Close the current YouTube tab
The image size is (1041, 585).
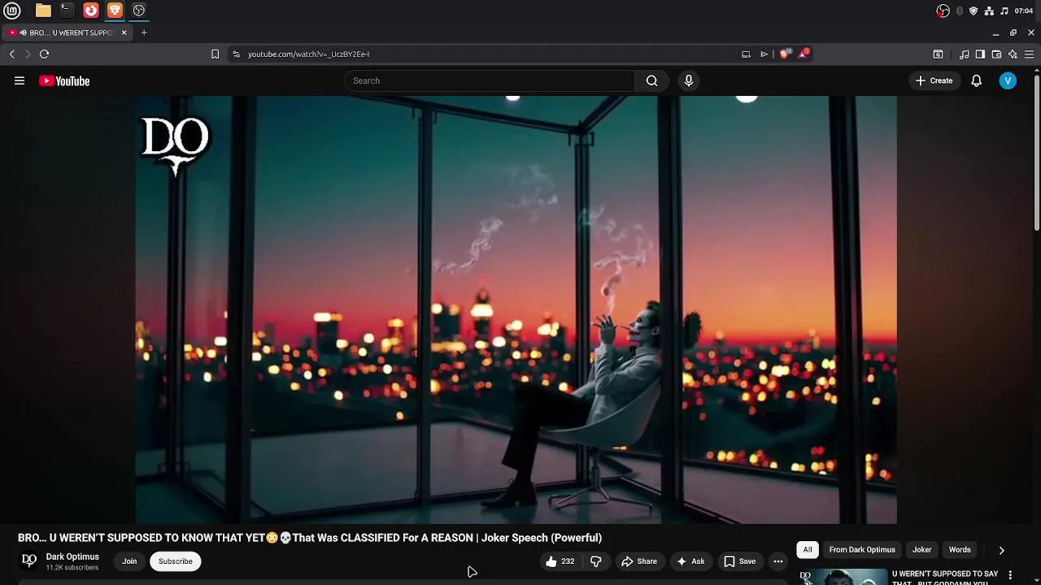point(124,32)
